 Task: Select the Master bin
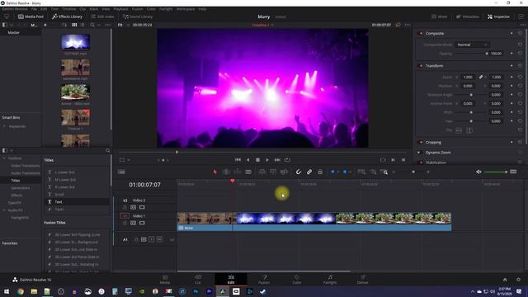tap(14, 33)
